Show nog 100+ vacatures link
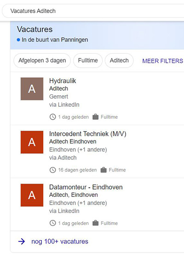184x276 pixels. click(x=60, y=241)
